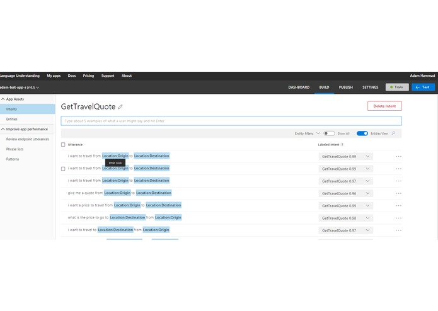Viewport: 438px width, 311px height.
Task: Click Location:Destination entity in first utterance
Action: (152, 156)
